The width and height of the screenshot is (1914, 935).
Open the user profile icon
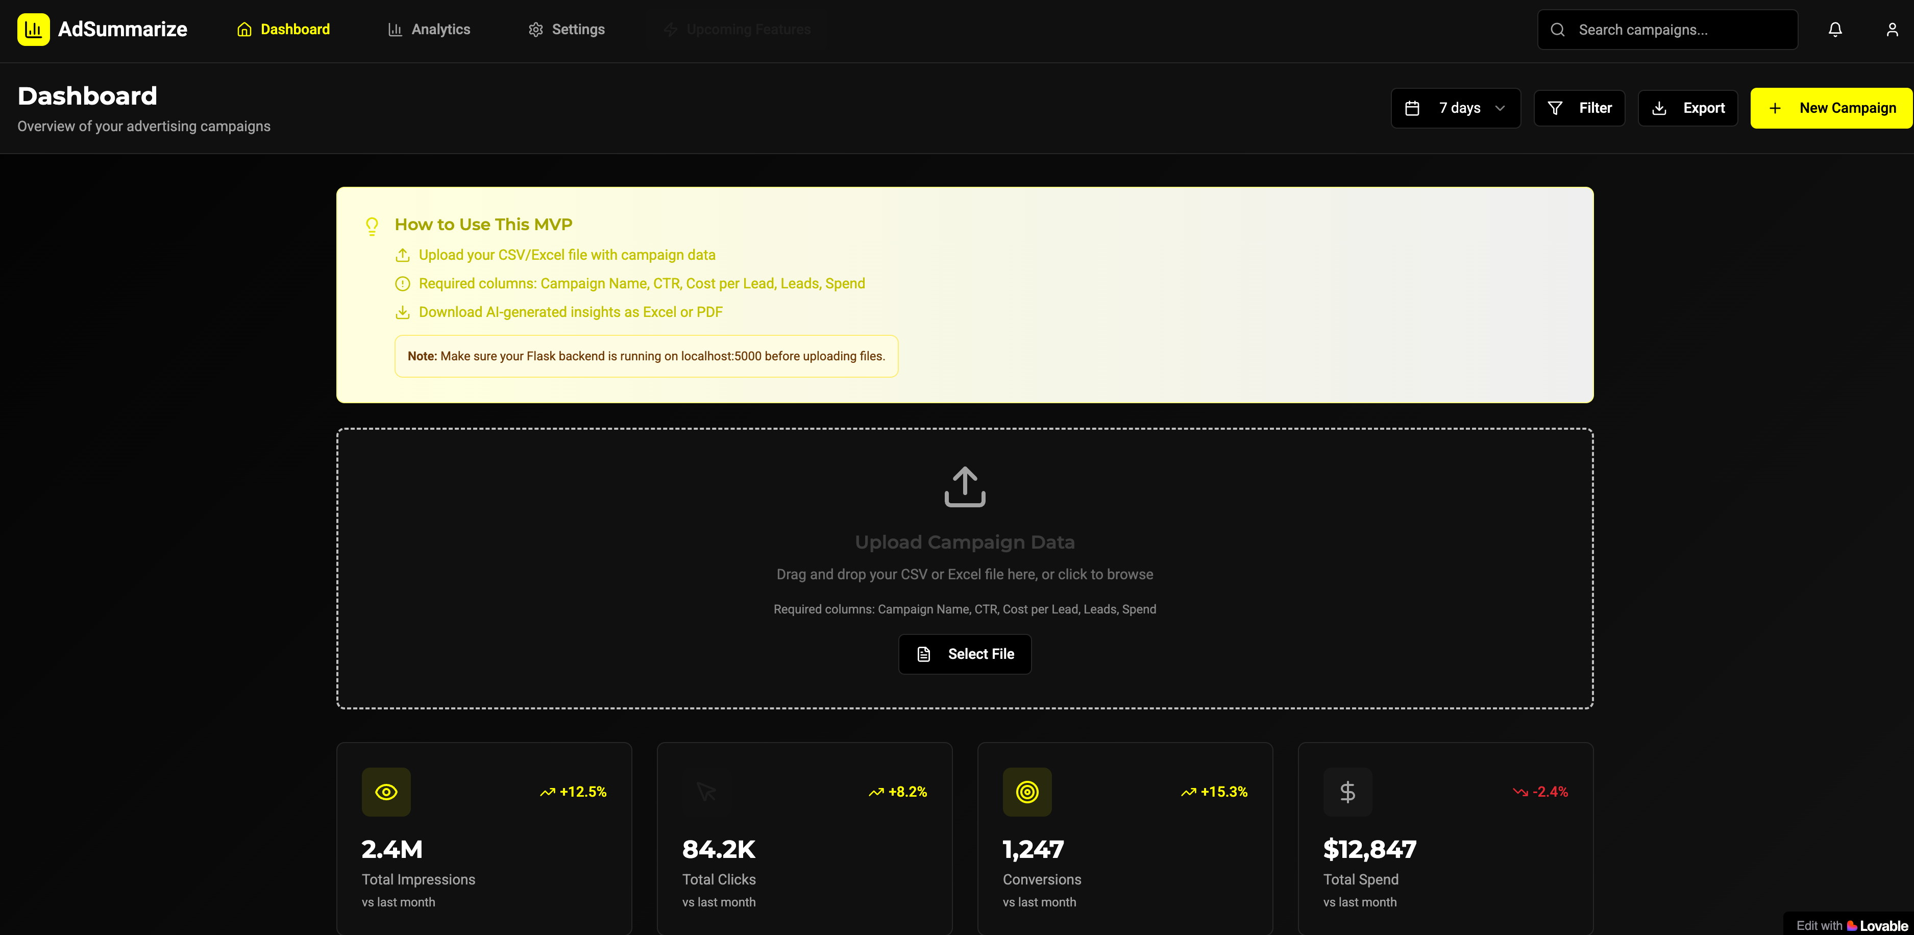coord(1892,30)
